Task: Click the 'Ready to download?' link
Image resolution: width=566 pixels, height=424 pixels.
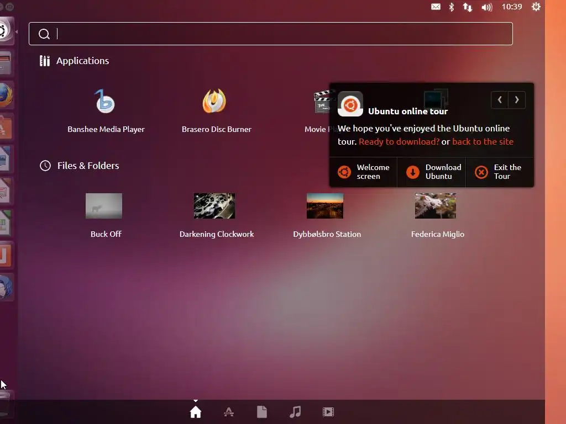Action: click(399, 142)
